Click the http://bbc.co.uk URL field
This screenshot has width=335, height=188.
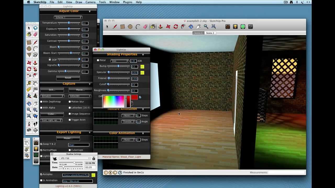click(77, 181)
